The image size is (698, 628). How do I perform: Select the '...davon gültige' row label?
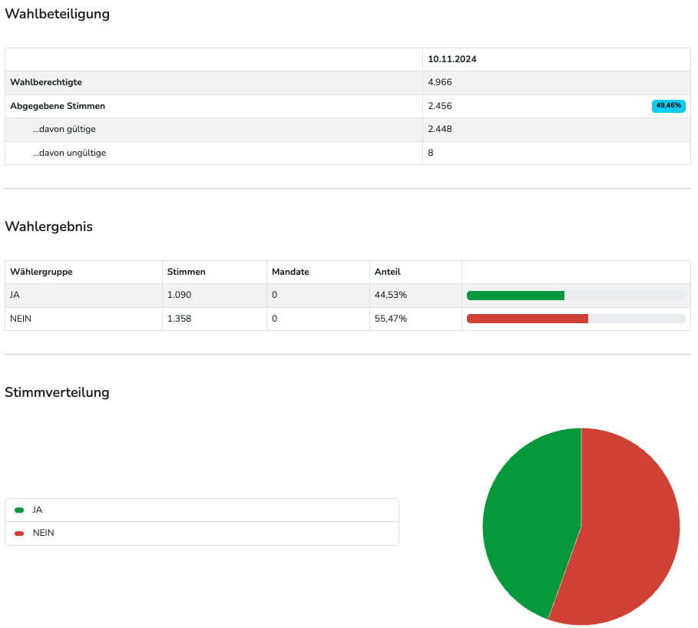(x=64, y=129)
